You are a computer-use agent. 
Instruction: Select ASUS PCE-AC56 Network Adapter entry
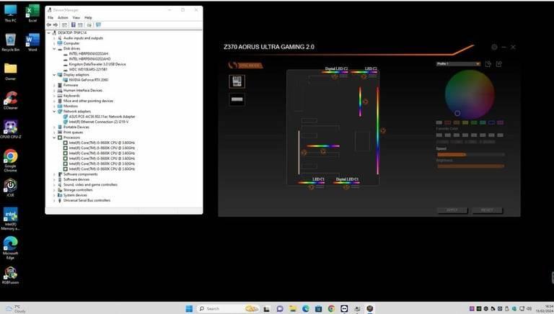(x=102, y=117)
